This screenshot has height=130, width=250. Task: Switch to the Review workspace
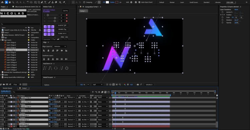[172, 2]
